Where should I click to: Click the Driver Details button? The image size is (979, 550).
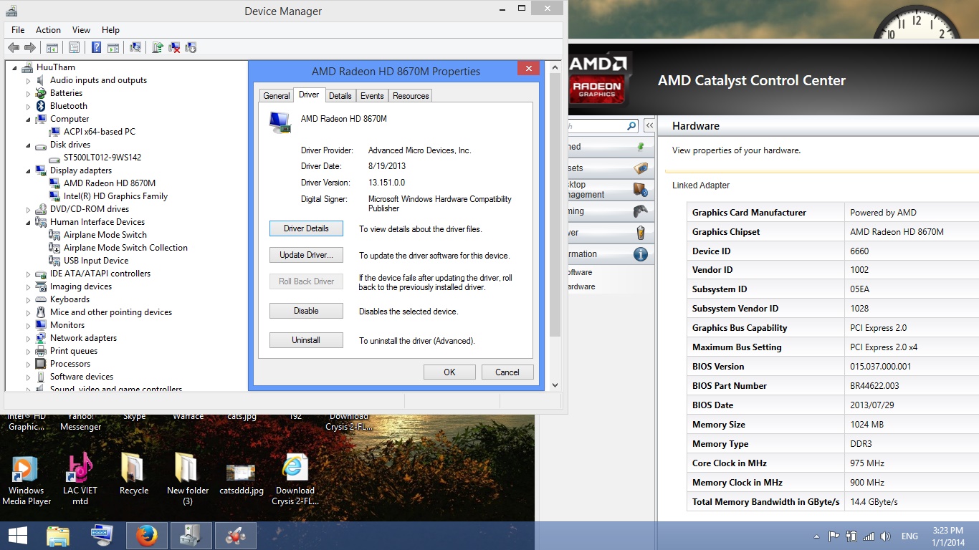306,228
